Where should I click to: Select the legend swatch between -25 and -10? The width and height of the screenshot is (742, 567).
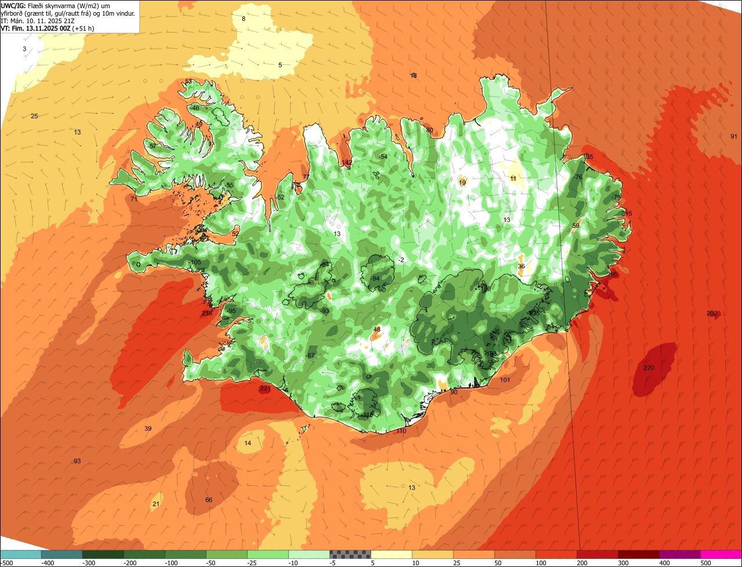coord(268,554)
